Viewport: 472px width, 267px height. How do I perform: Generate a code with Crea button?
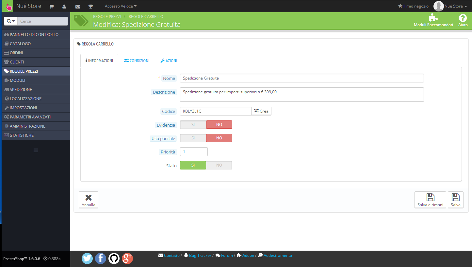(261, 111)
